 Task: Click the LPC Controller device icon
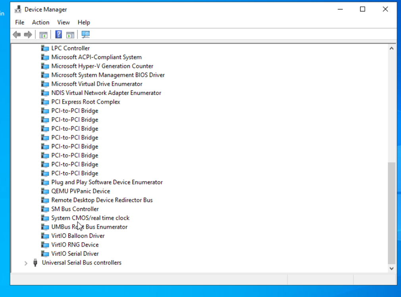click(x=45, y=48)
